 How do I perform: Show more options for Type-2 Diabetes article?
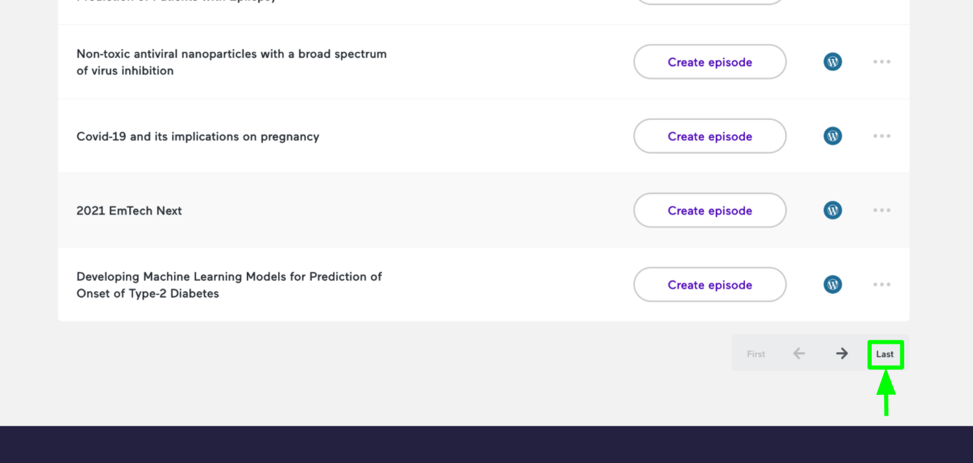click(881, 285)
